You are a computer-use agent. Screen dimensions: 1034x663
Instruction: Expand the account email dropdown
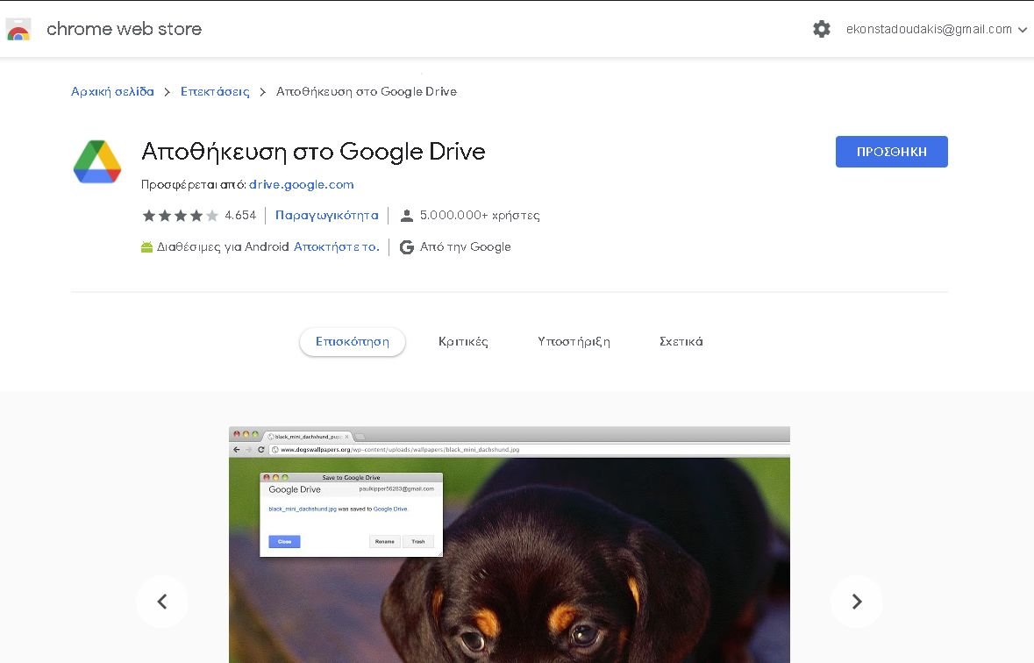(1023, 29)
